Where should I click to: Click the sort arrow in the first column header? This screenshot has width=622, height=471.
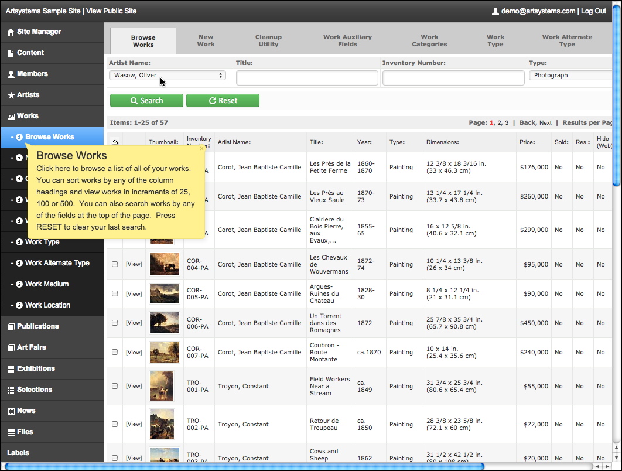click(115, 142)
